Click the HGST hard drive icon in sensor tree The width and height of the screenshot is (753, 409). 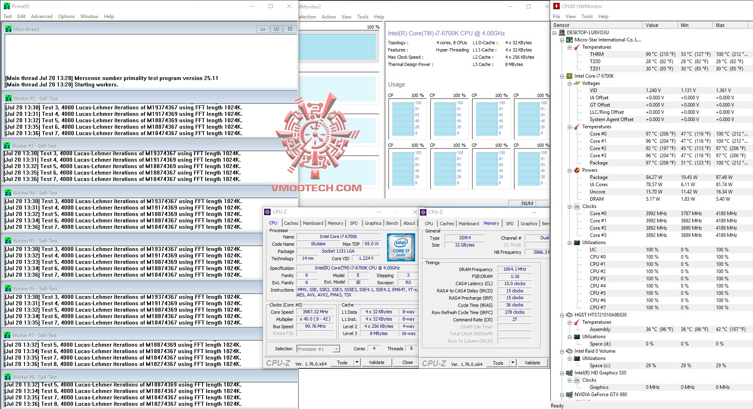[x=569, y=315]
